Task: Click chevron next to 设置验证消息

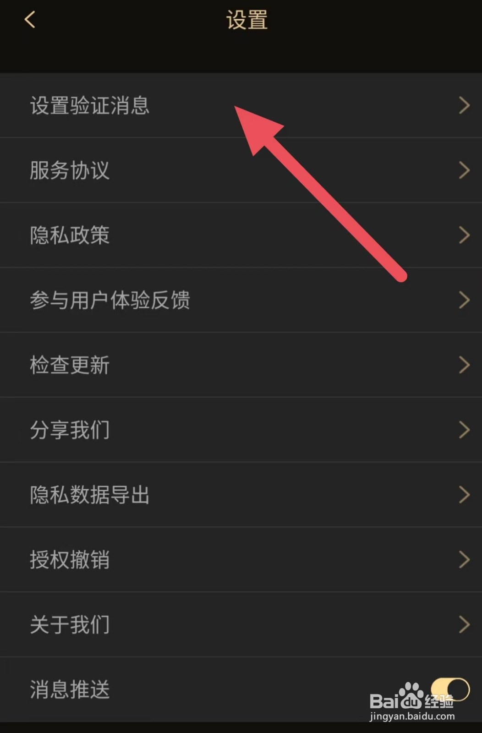Action: point(465,105)
